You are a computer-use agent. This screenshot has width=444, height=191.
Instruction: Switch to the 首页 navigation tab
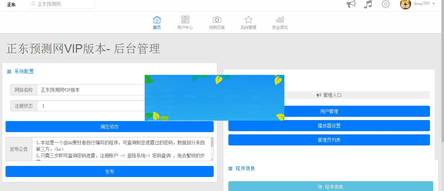tap(156, 22)
